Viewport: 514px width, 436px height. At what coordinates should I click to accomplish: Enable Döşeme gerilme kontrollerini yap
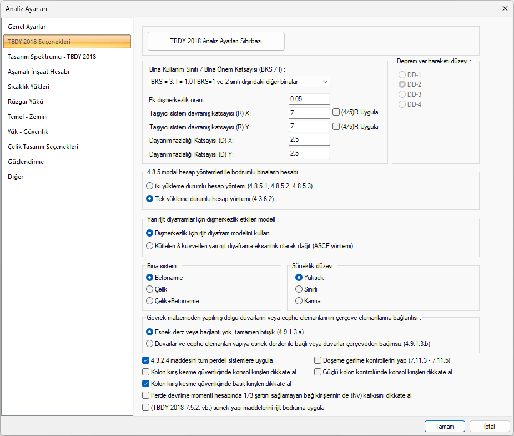click(318, 360)
